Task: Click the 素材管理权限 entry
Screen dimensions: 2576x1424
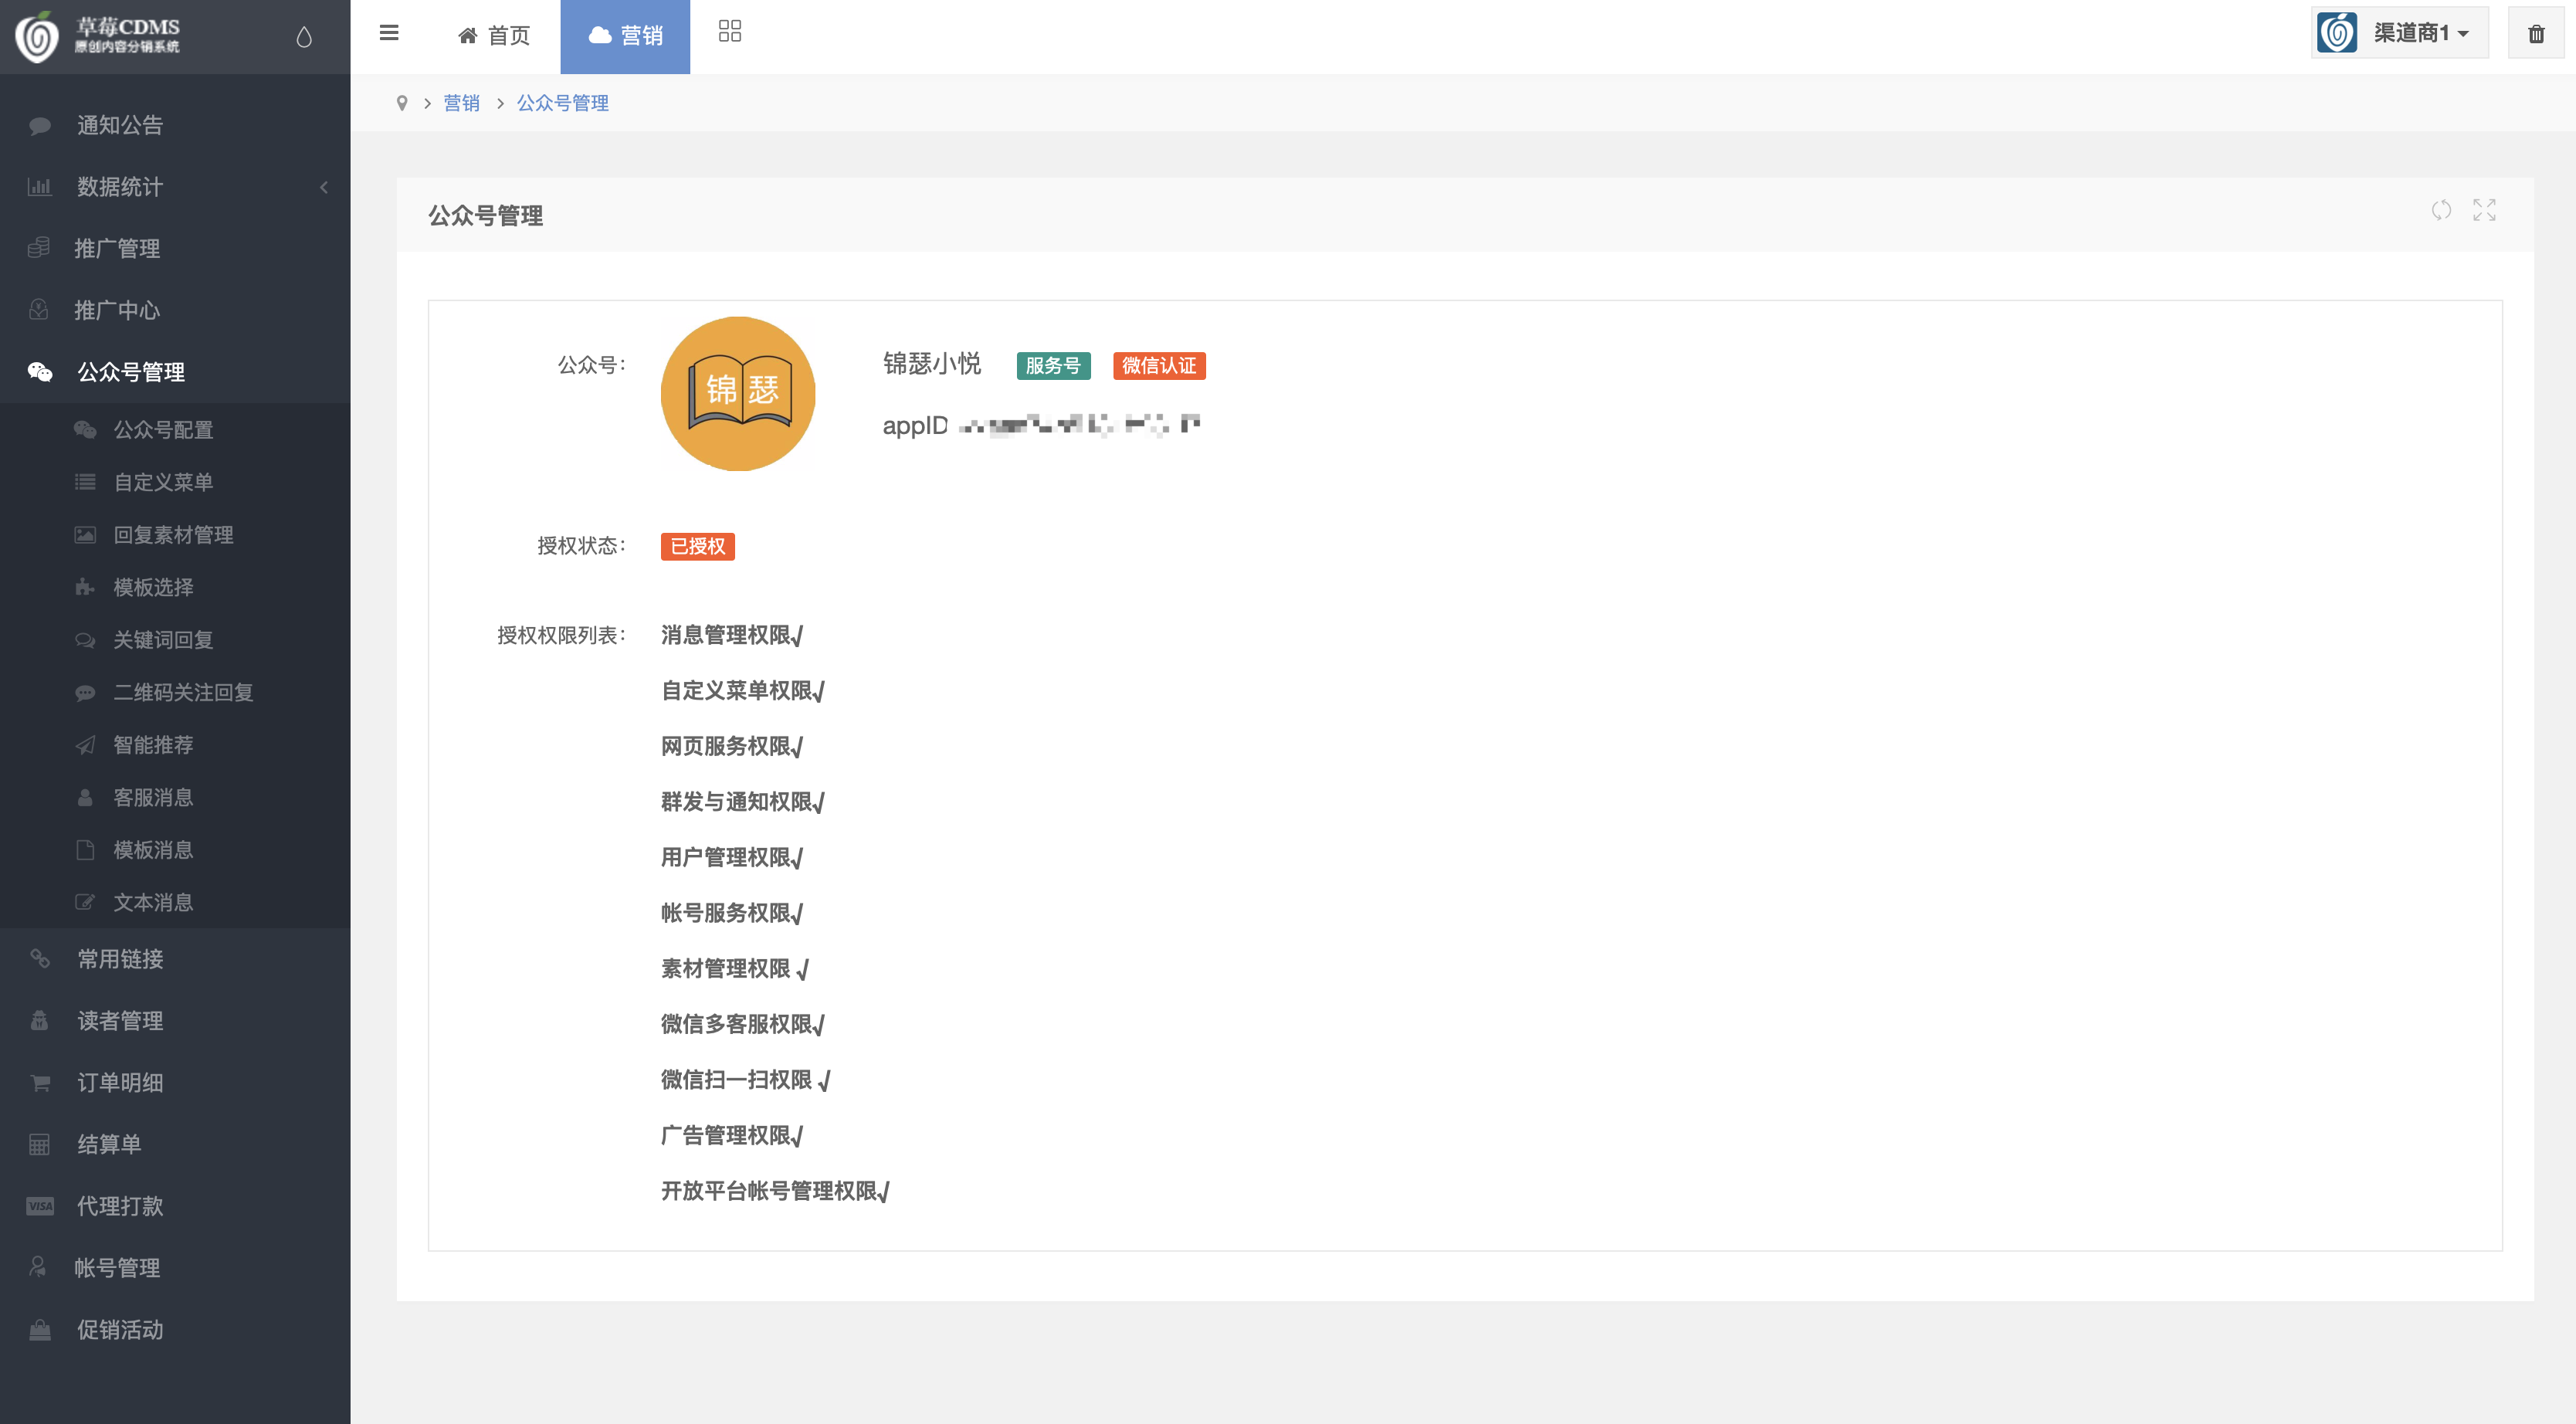Action: coord(735,968)
